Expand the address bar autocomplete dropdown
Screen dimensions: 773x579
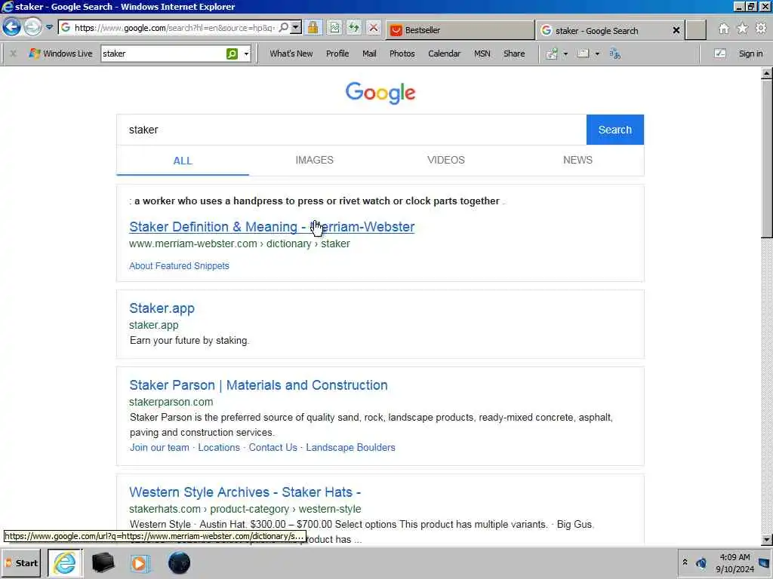[296, 28]
